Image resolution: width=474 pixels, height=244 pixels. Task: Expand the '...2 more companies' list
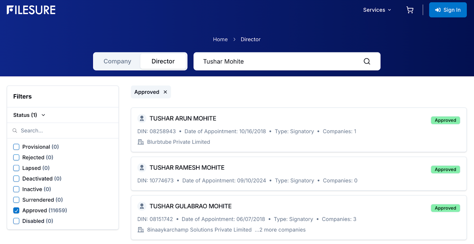point(280,230)
